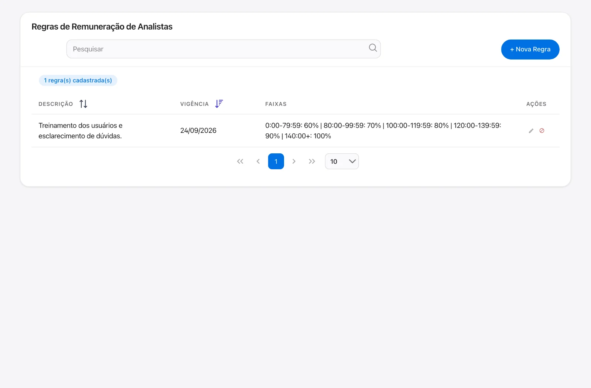
Task: Click the faixas text starting '0:00-79:59: 60%'
Action: click(383, 131)
